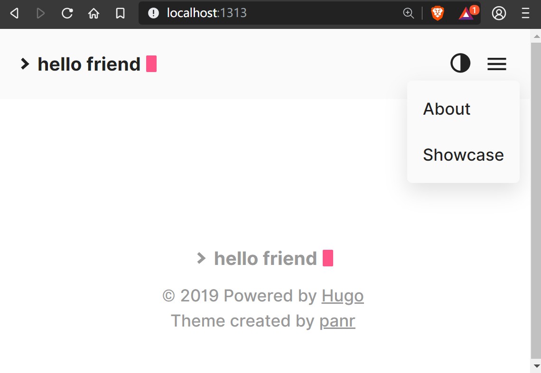This screenshot has width=541, height=373.
Task: Bookmark this page
Action: [x=121, y=13]
